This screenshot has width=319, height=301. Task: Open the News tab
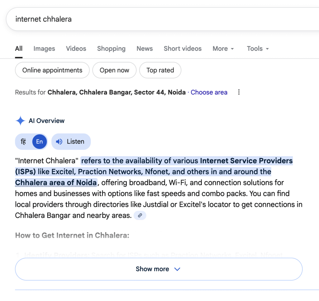click(145, 49)
